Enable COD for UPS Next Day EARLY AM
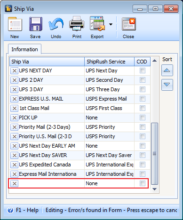This screenshot has height=220, width=183. pyautogui.click(x=143, y=146)
